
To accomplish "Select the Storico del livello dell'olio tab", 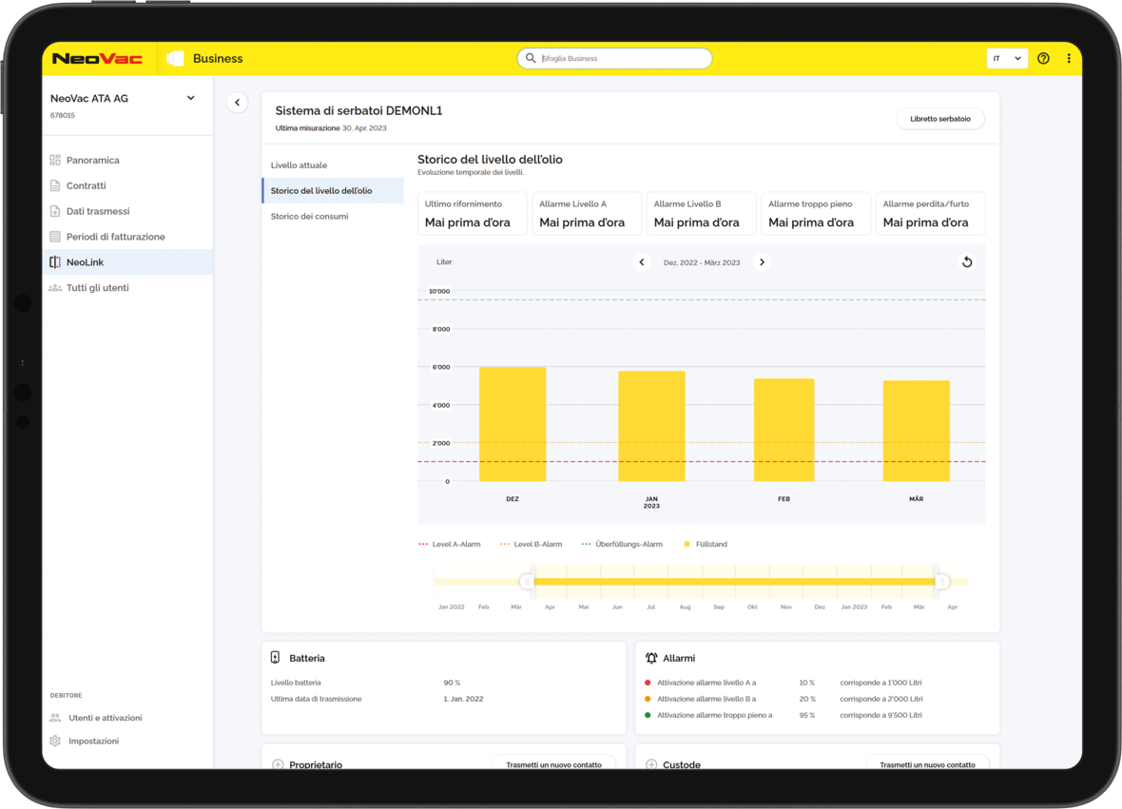I will [x=333, y=191].
